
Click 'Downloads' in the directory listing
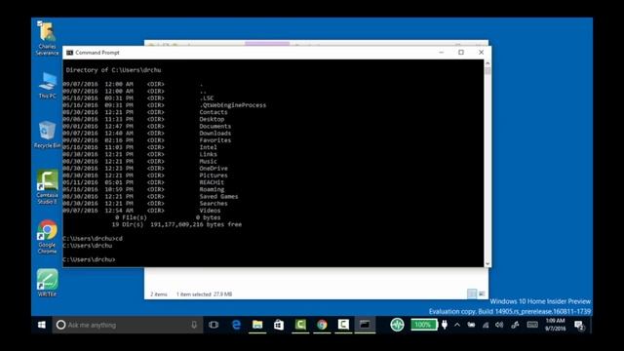(214, 134)
